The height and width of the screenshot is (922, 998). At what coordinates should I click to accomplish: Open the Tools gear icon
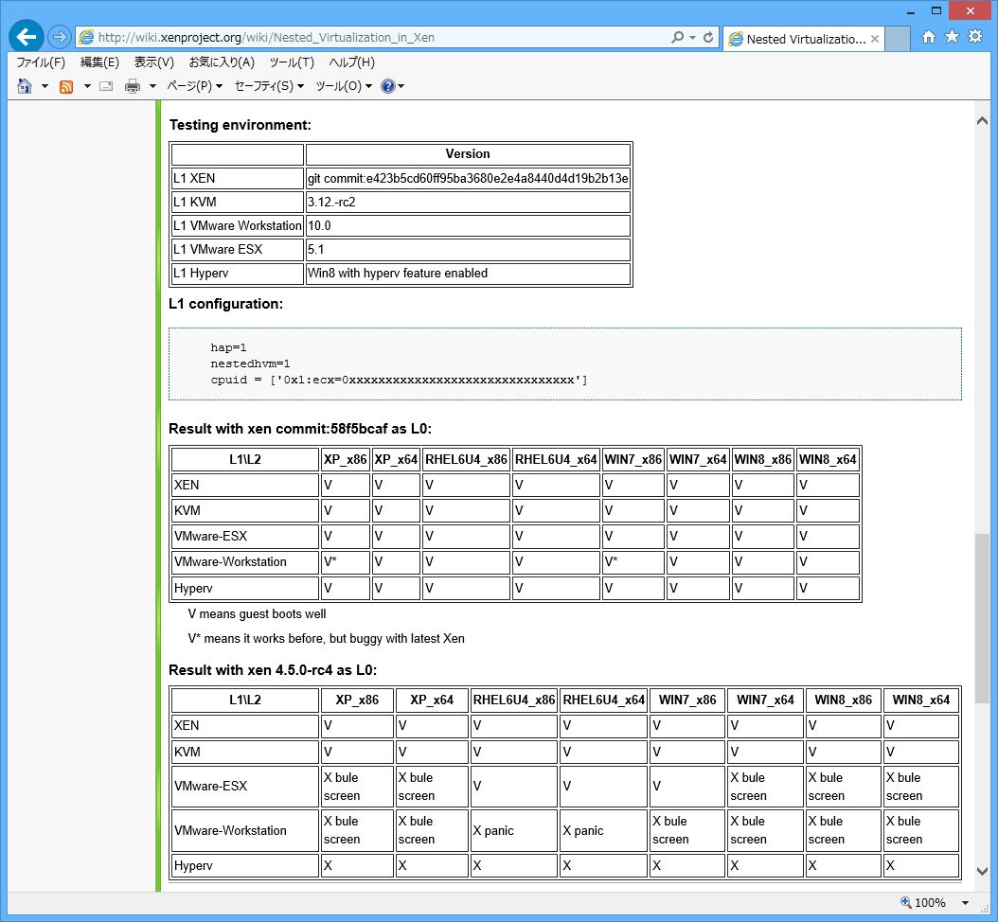point(975,36)
